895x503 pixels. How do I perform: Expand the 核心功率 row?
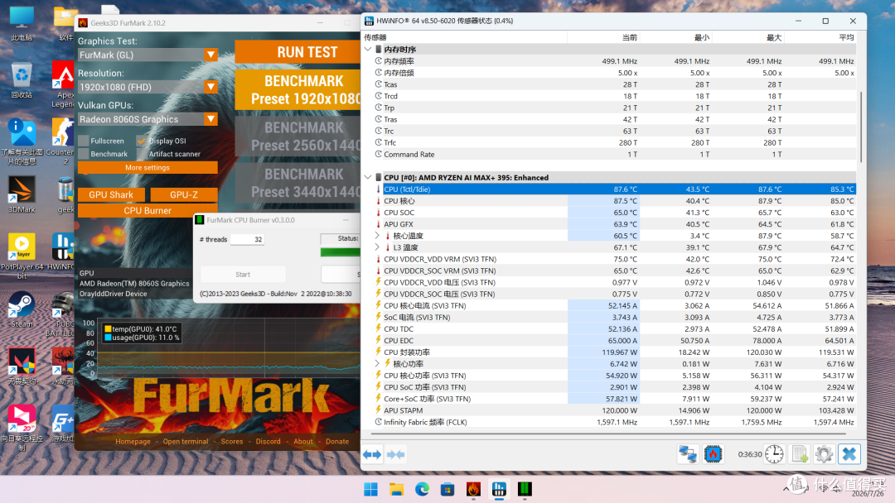pos(377,363)
